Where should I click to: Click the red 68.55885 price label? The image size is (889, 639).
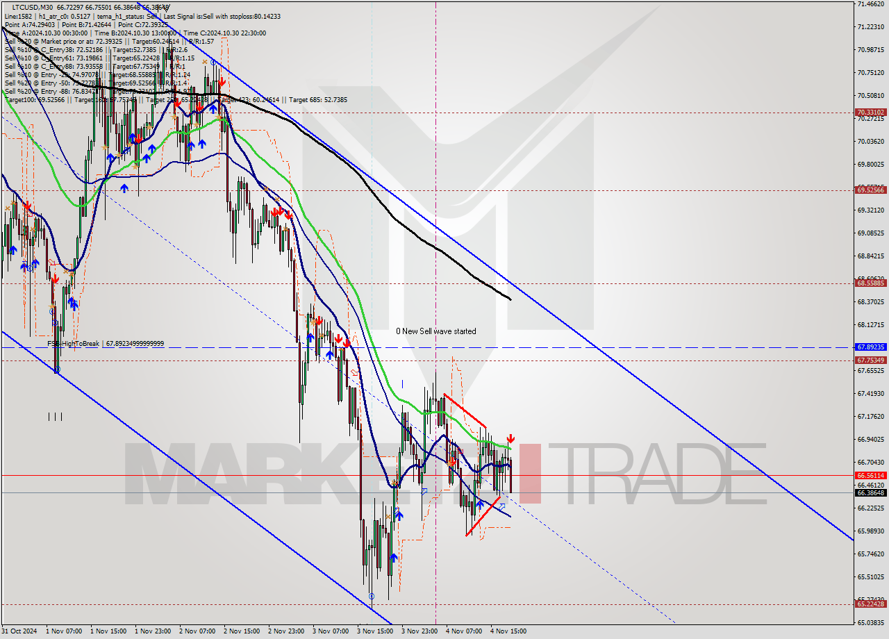point(871,283)
